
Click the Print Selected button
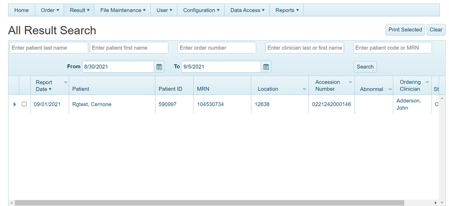pyautogui.click(x=405, y=30)
